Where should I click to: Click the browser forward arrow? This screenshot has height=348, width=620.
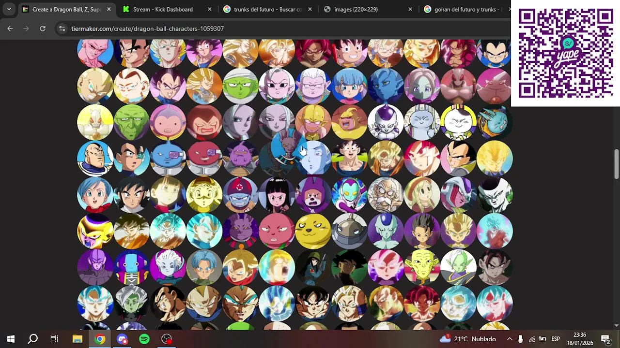pos(26,29)
